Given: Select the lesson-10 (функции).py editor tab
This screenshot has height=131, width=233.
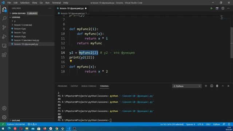Looking at the screenshot, I should [x=72, y=8].
